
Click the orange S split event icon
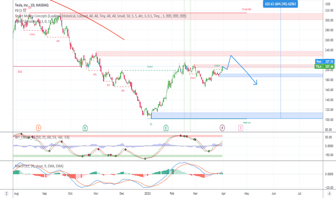pos(38,128)
